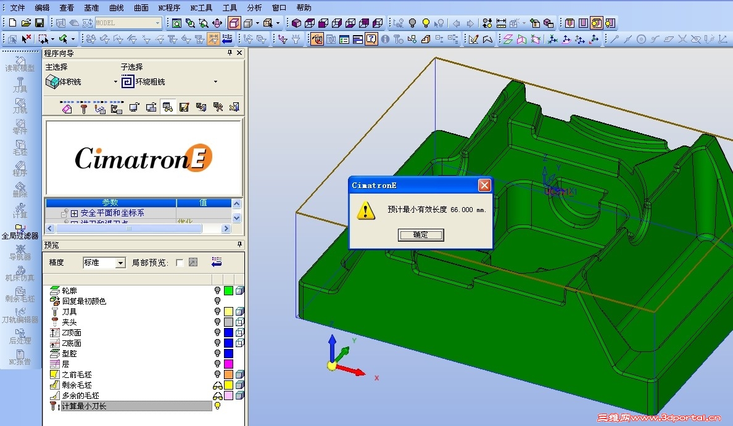Click the UCS coordinate axes icon

(553, 39)
